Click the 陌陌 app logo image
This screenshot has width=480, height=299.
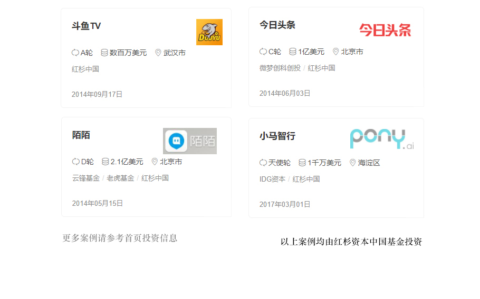(190, 141)
